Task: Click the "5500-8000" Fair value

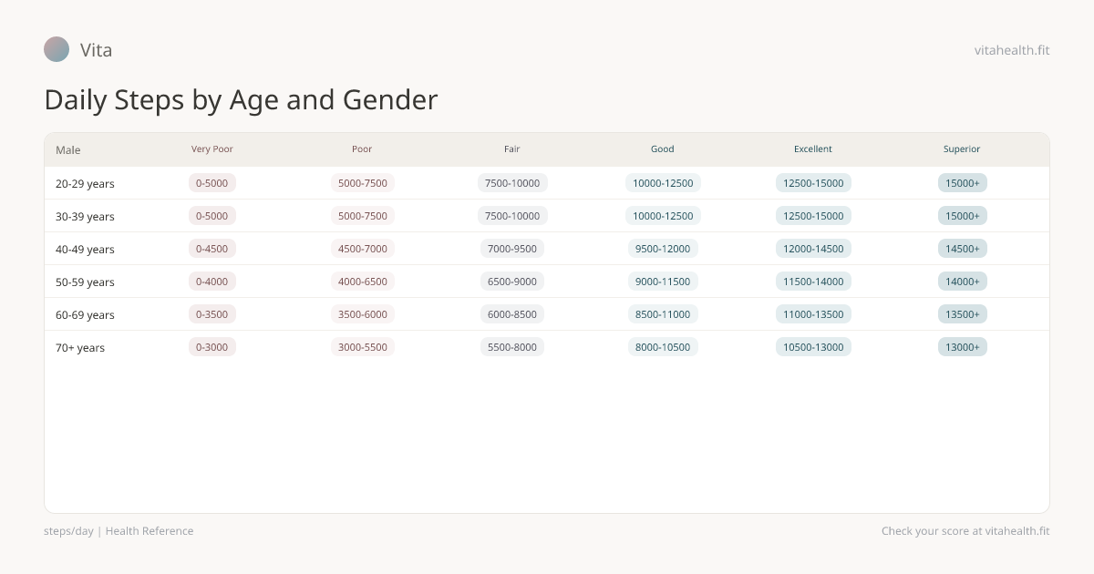Action: pos(512,347)
